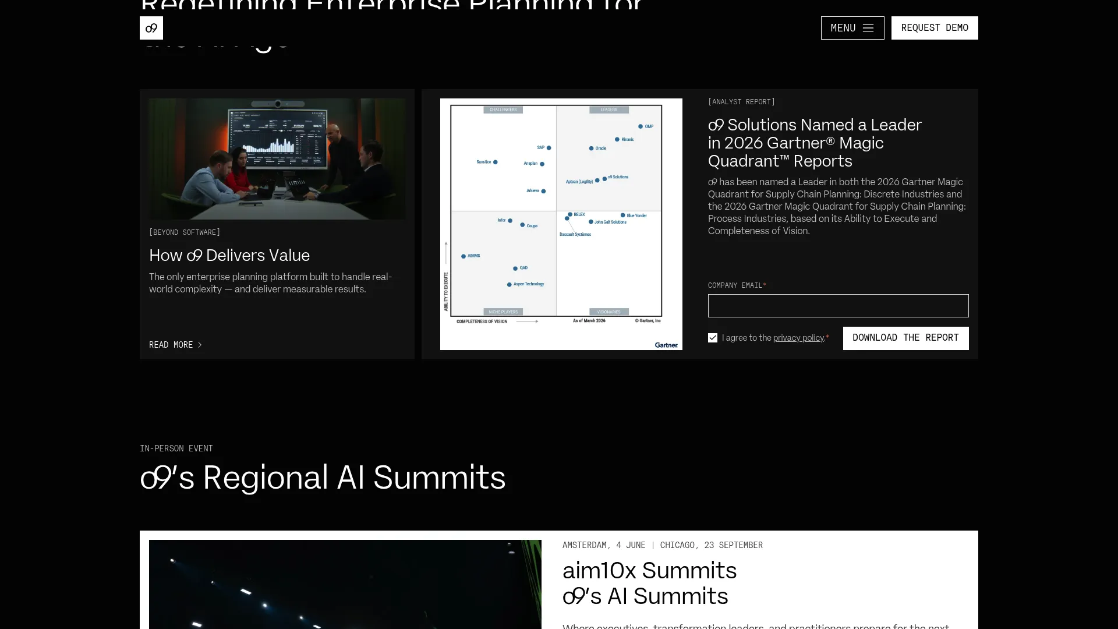Screen dimensions: 1118x629
Task: Click the [ANALYST REPORT] tag text
Action: [741, 102]
